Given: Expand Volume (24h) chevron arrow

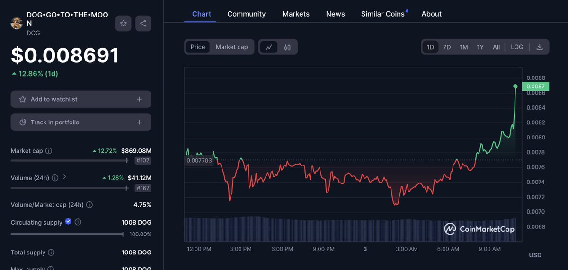Looking at the screenshot, I should 65,177.
